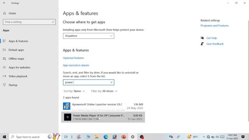
Task: Open the notification center icon
Action: click(243, 136)
